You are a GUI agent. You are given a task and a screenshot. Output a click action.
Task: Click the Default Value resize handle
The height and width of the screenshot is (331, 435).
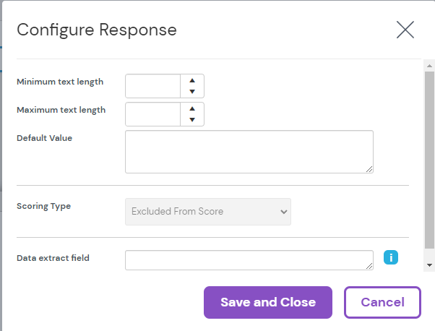click(369, 169)
